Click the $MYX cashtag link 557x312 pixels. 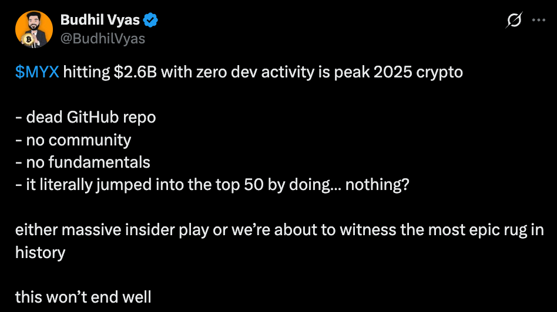point(37,73)
